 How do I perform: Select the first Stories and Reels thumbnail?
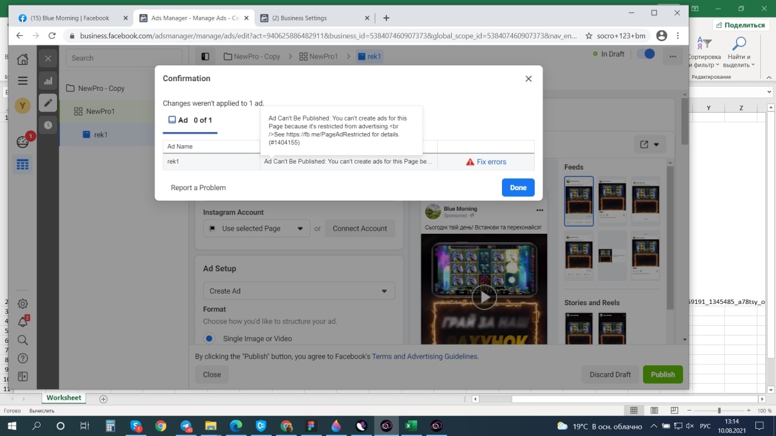click(579, 329)
